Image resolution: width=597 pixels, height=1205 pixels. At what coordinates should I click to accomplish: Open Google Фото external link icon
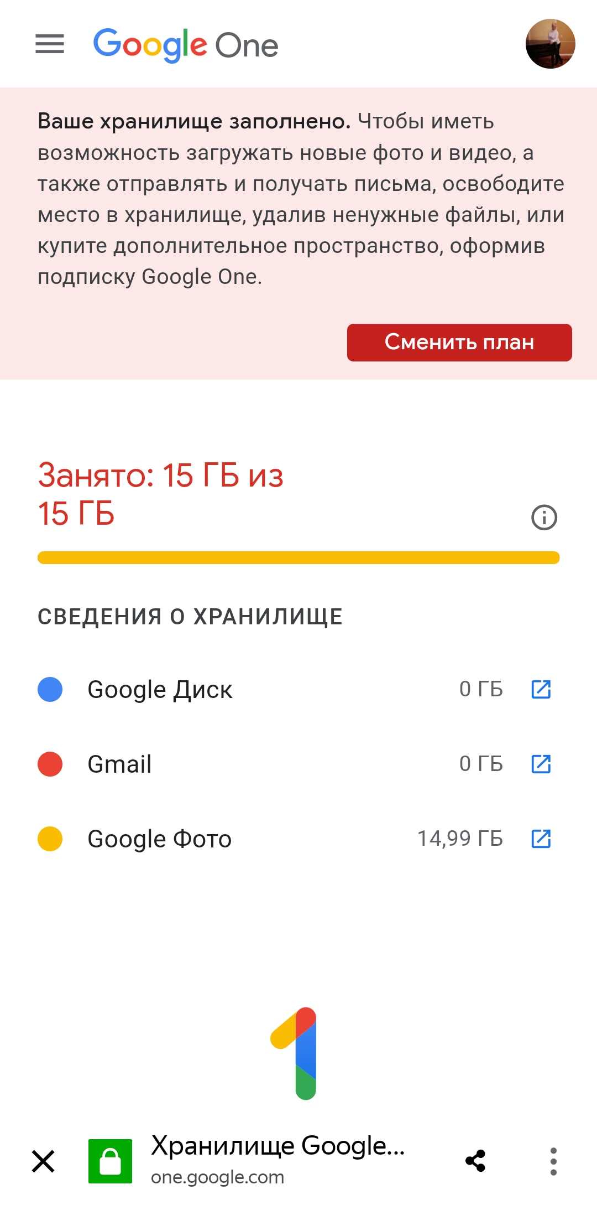(x=541, y=839)
